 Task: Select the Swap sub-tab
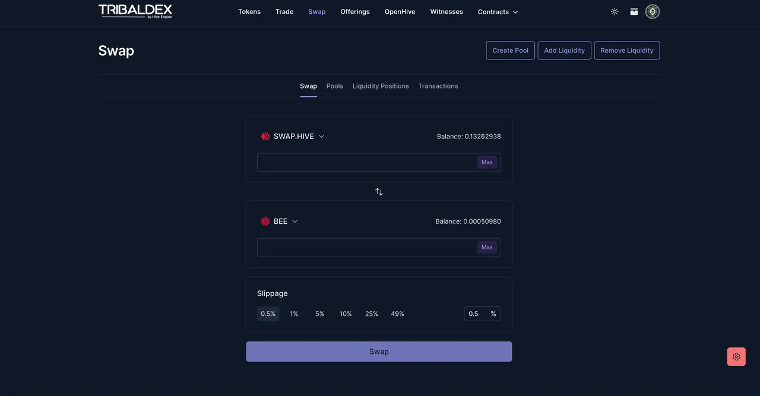coord(308,86)
